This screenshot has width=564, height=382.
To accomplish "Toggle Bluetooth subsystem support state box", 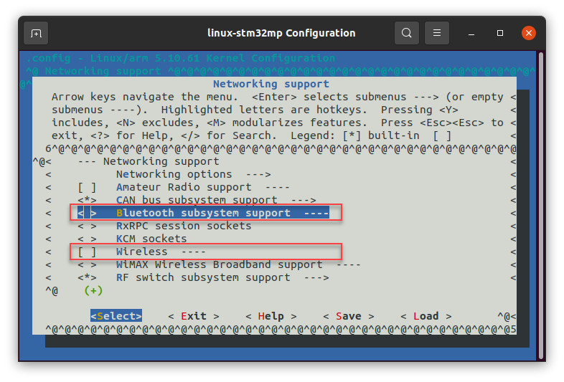I will pyautogui.click(x=87, y=213).
